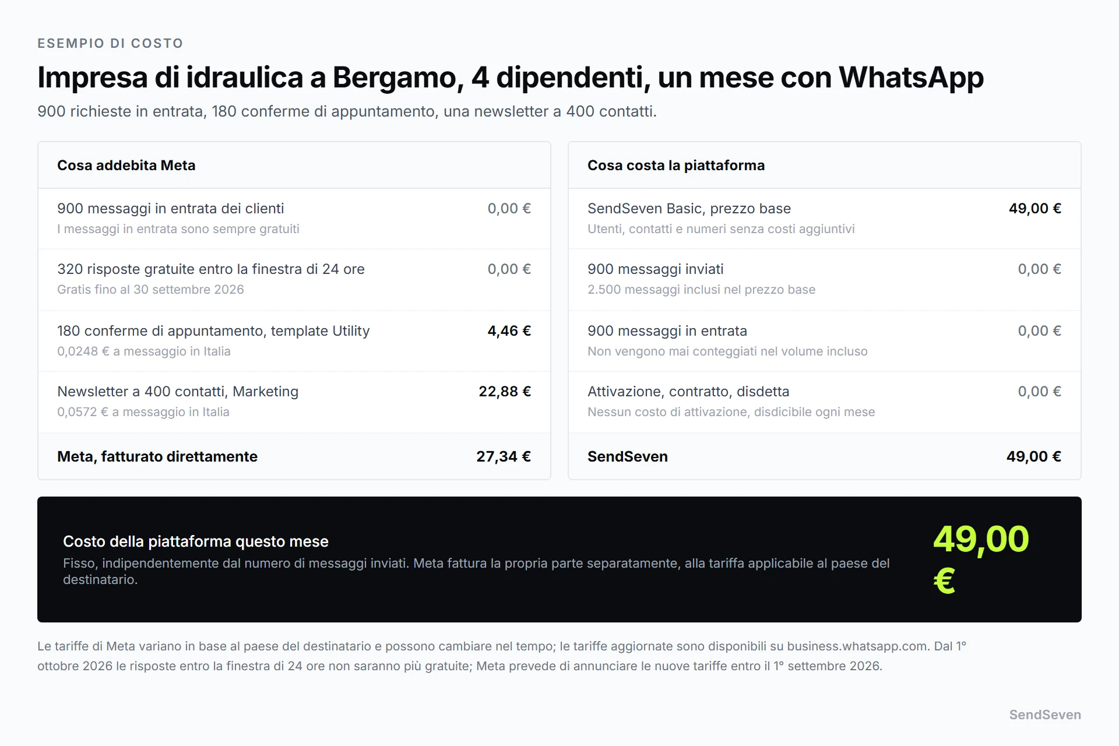Select the '4,46 €' amount
Viewport: 1119px width, 746px height.
coord(509,331)
